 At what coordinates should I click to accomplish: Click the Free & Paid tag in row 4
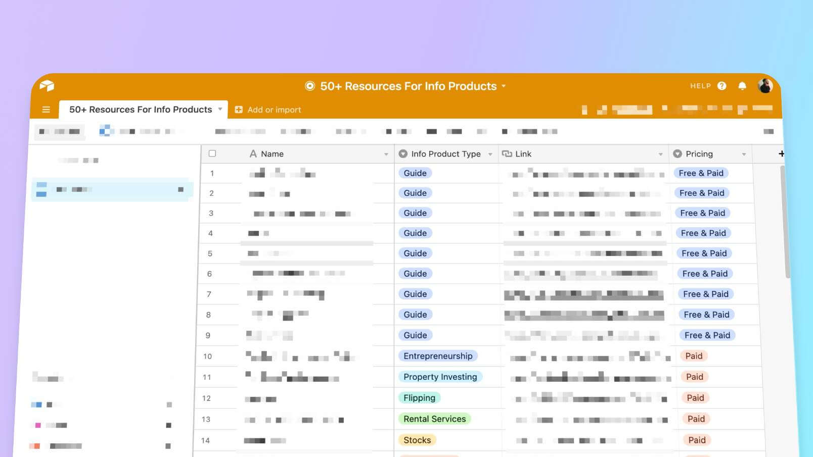coord(703,233)
